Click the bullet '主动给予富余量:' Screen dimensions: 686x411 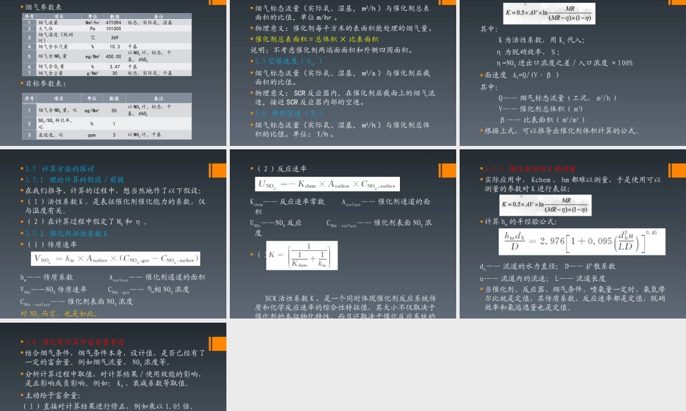point(52,395)
